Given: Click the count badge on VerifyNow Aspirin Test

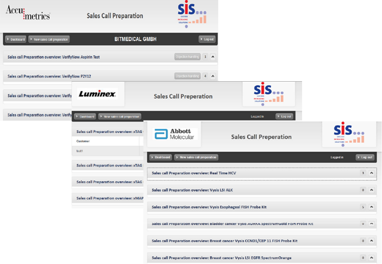Looking at the screenshot, I should pyautogui.click(x=205, y=57).
